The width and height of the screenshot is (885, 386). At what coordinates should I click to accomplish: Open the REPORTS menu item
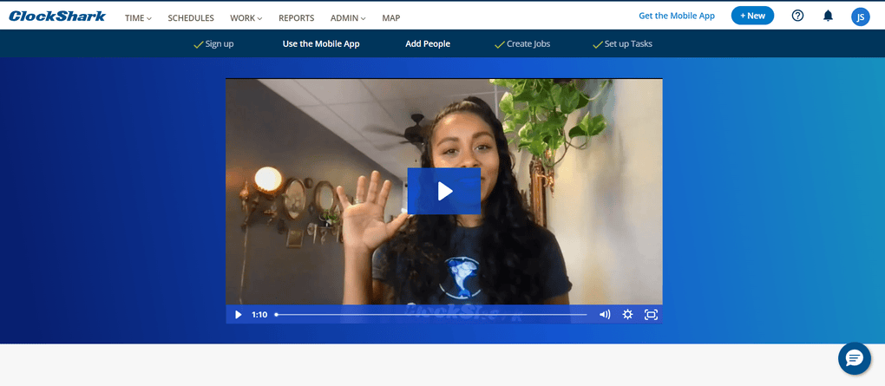coord(297,17)
